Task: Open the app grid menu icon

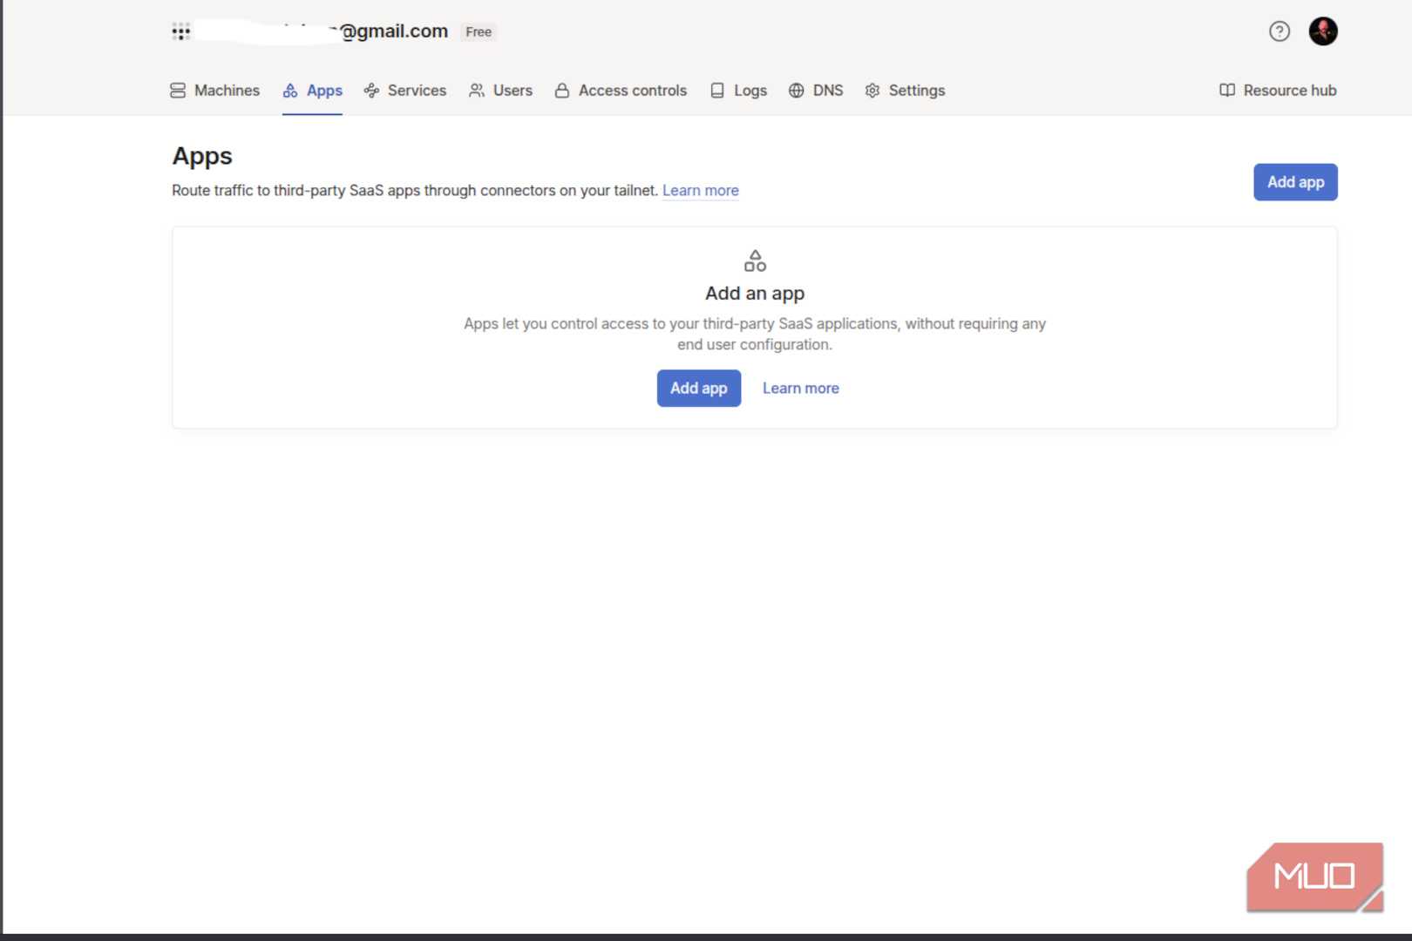Action: [x=180, y=32]
